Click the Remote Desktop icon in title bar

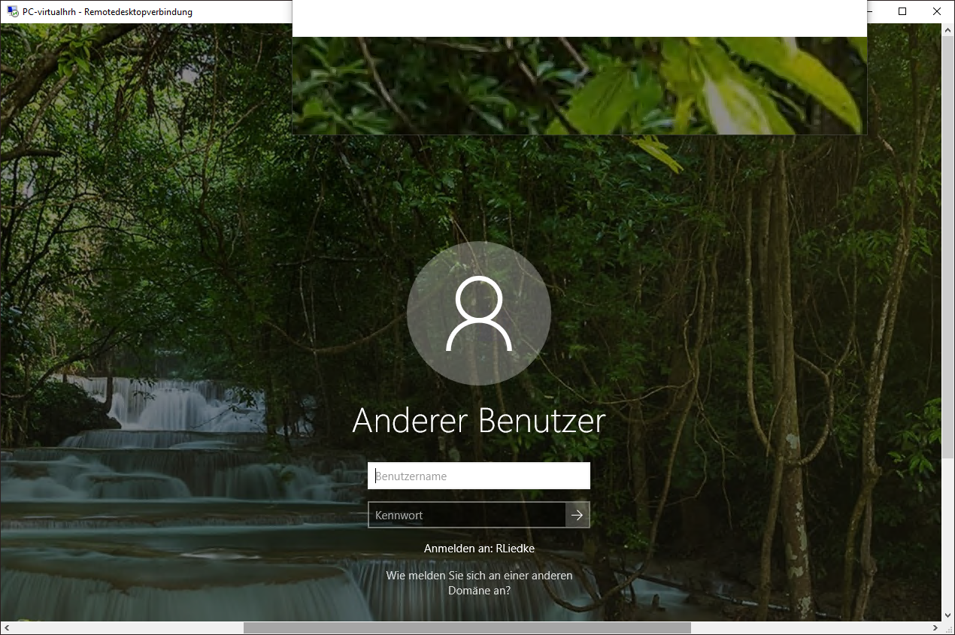13,11
